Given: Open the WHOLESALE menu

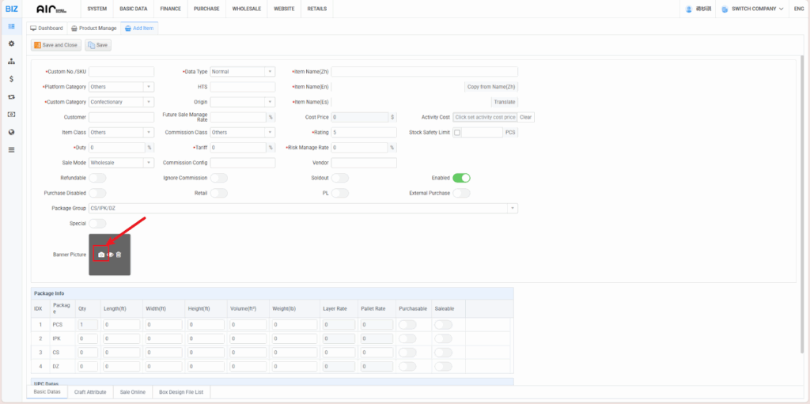Looking at the screenshot, I should 246,9.
